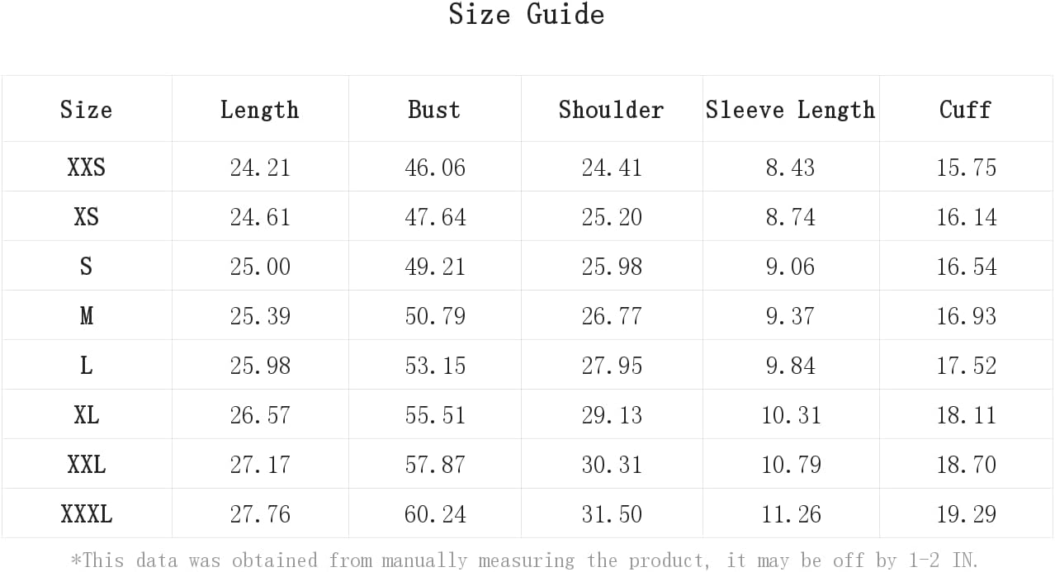Click the Cuff value 18.70

(x=966, y=465)
